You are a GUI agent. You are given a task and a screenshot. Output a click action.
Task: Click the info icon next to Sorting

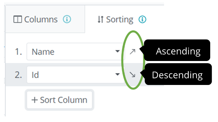pyautogui.click(x=142, y=19)
